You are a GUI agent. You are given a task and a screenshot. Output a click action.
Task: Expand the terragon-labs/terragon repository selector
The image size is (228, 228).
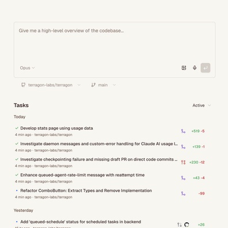coord(51,85)
